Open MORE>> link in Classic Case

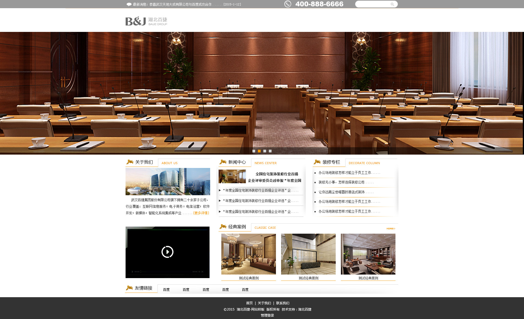click(x=391, y=228)
